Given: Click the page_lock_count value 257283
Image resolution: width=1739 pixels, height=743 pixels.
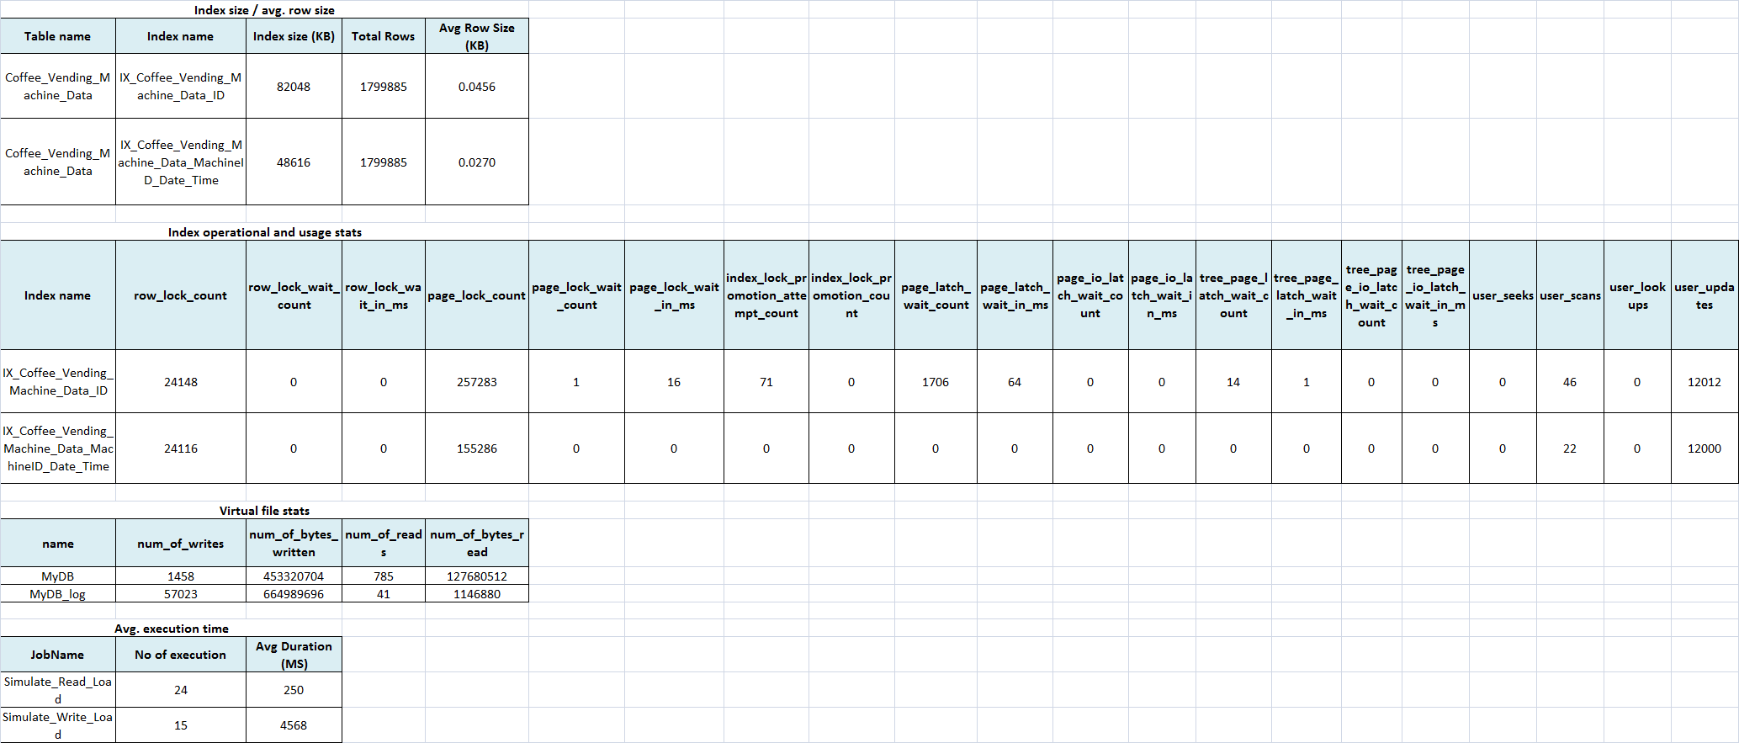Looking at the screenshot, I should [x=476, y=382].
